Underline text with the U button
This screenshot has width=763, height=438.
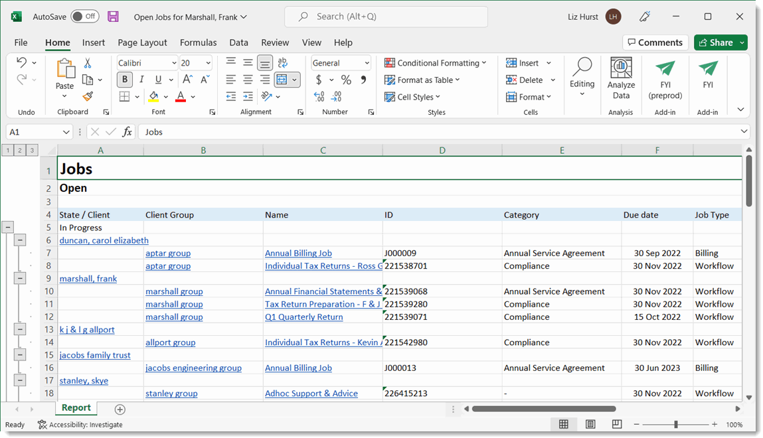(158, 79)
